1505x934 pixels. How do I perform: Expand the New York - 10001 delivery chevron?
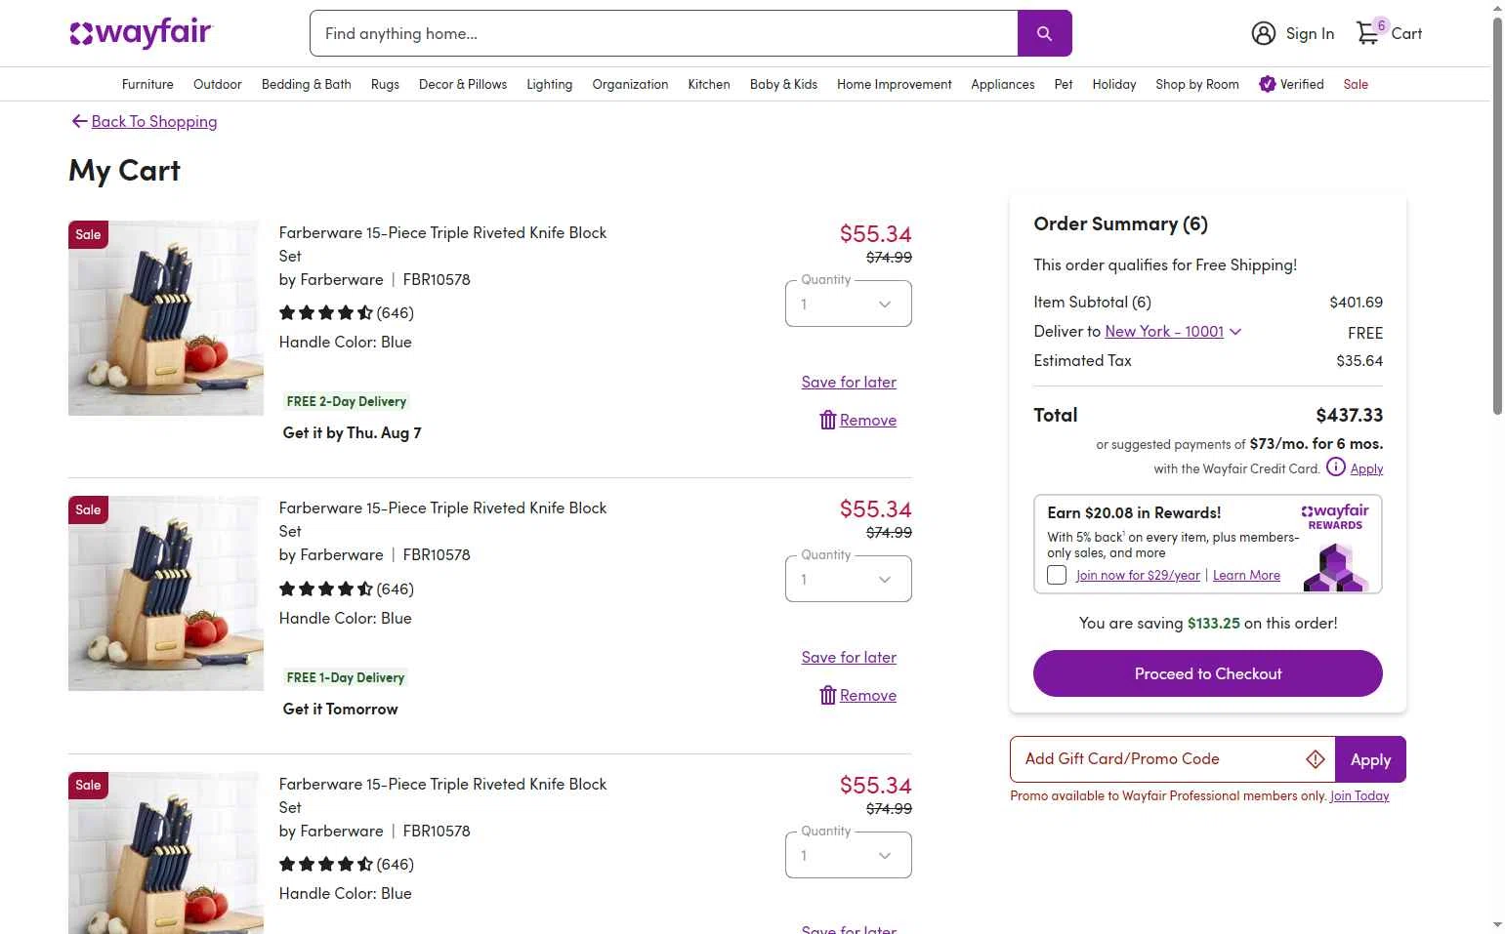1235,332
